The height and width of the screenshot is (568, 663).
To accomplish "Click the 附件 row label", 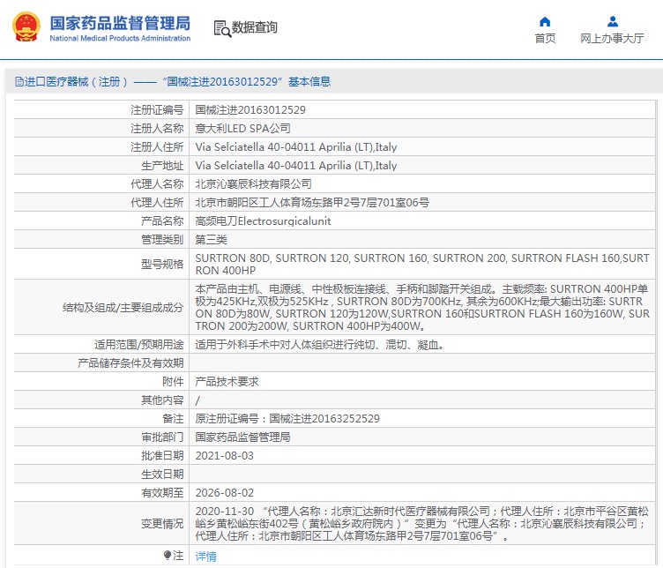I will [x=173, y=382].
